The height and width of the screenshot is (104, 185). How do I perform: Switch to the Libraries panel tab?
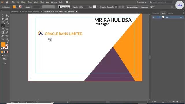[x=171, y=13]
